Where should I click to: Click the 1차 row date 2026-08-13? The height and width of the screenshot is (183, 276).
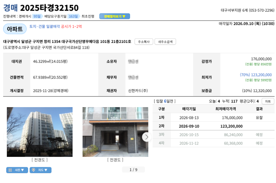(189, 118)
